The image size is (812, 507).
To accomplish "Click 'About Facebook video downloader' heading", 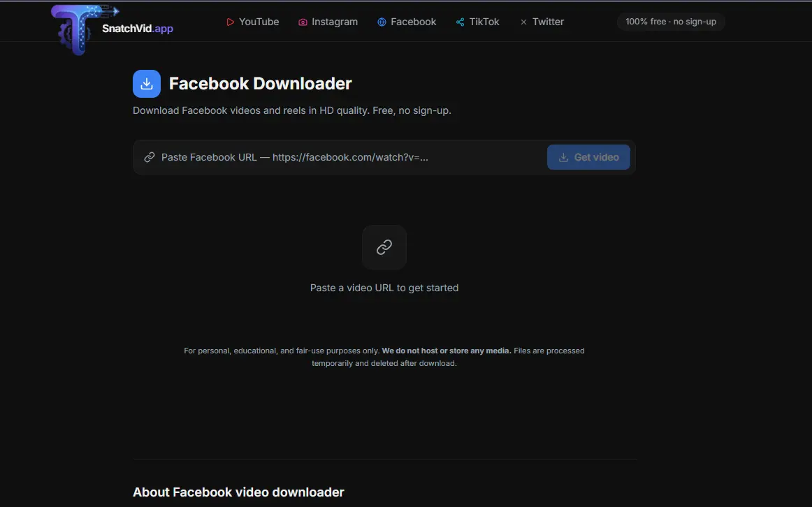I will (238, 492).
